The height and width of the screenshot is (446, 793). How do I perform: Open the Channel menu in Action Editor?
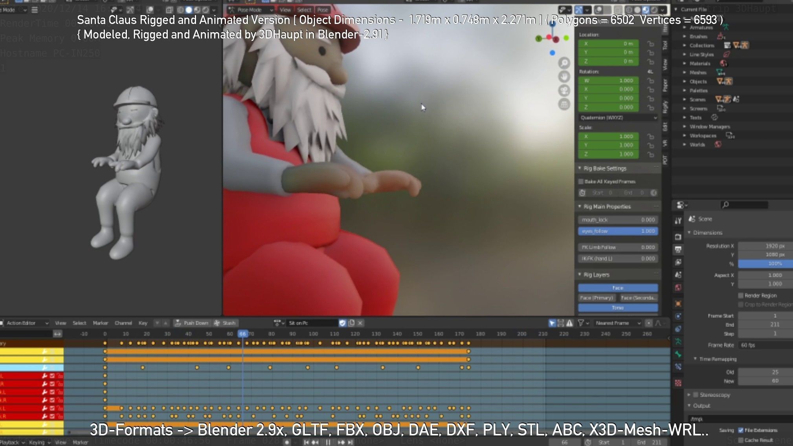123,323
